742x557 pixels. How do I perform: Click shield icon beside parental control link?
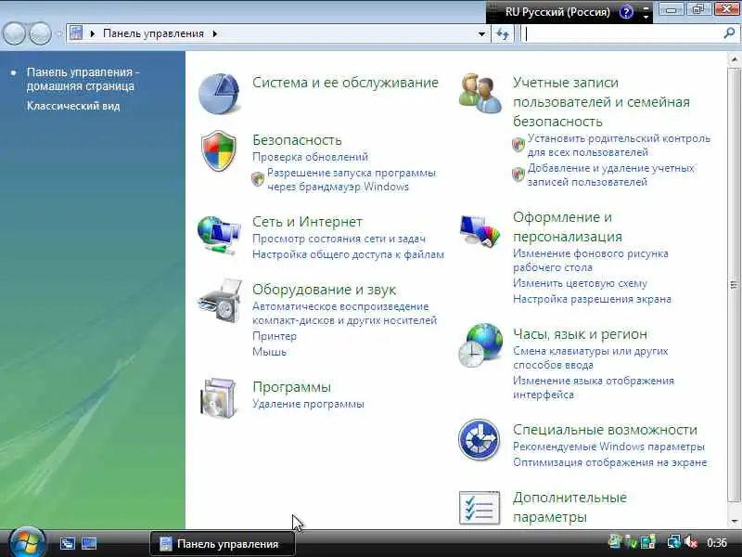pos(518,145)
